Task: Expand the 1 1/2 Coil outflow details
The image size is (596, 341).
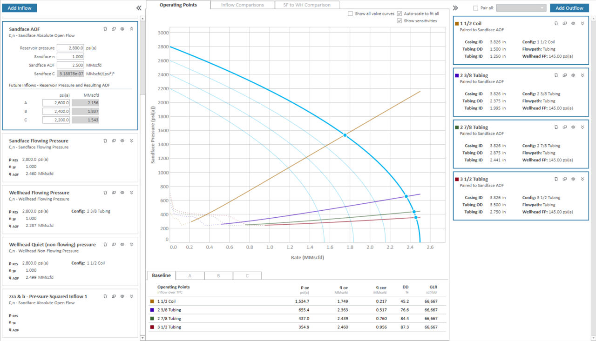Action: (582, 23)
